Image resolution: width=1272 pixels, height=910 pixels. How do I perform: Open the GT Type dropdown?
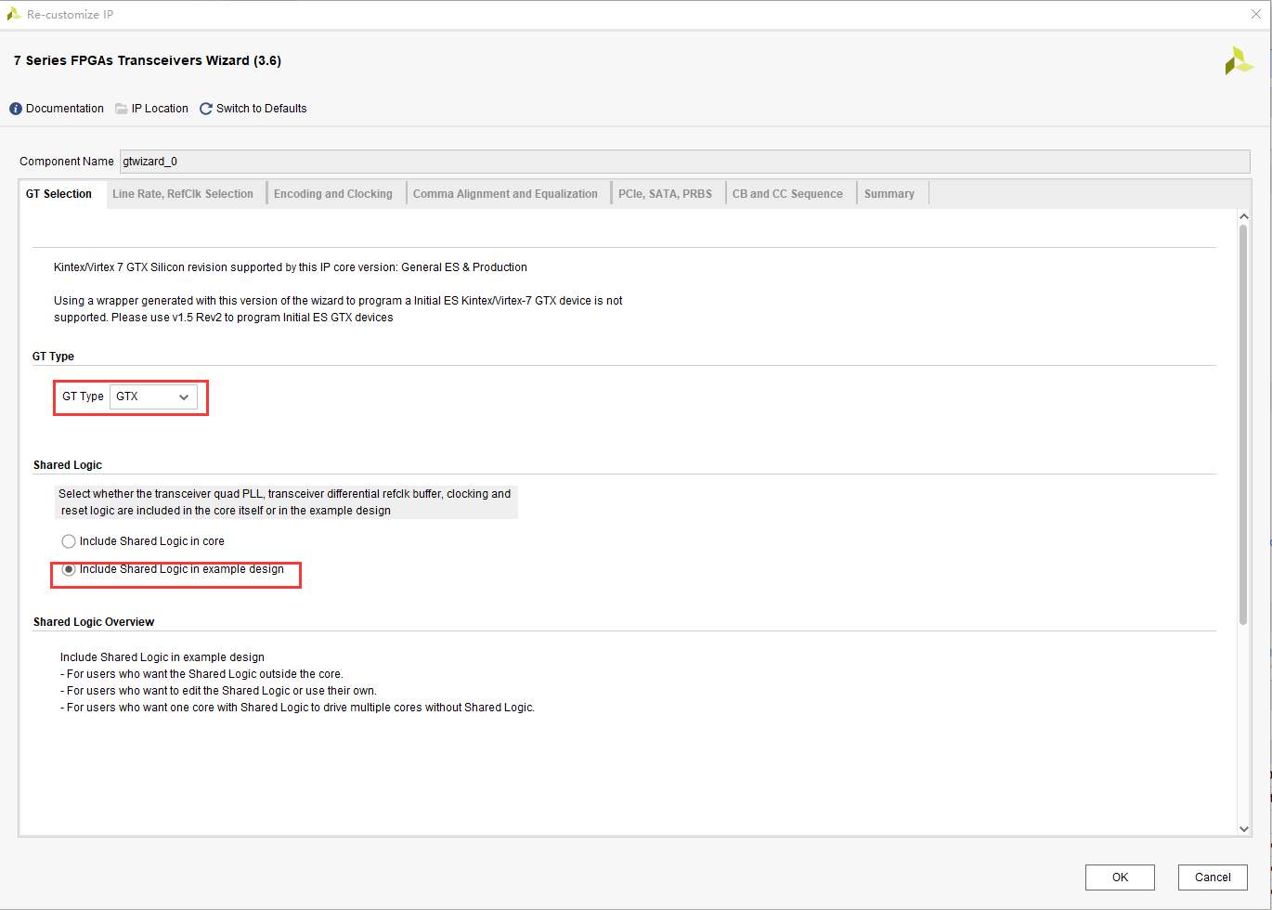coord(153,396)
